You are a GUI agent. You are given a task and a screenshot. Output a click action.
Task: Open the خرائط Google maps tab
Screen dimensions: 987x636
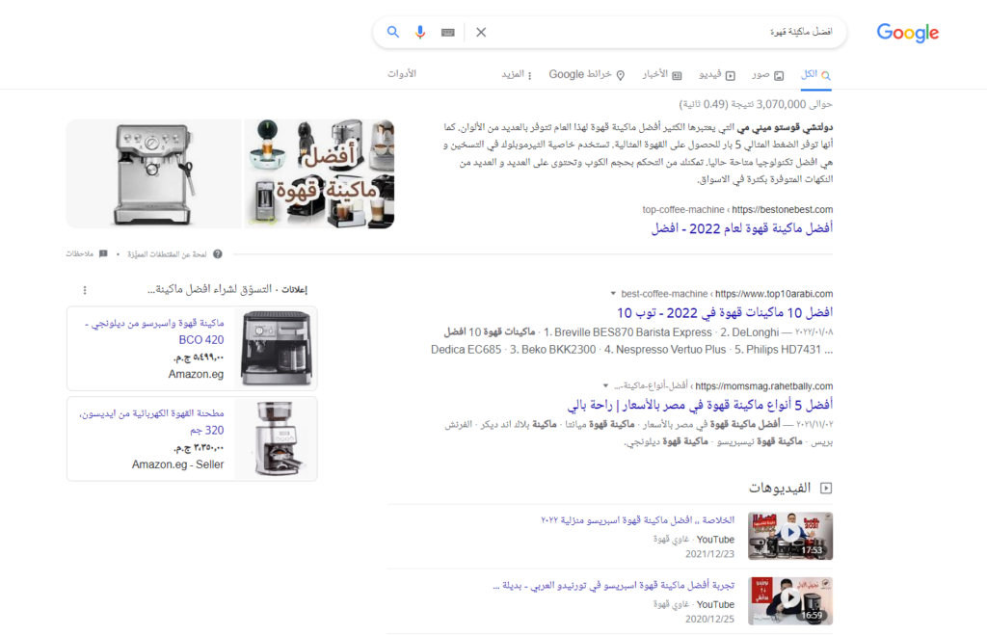587,74
